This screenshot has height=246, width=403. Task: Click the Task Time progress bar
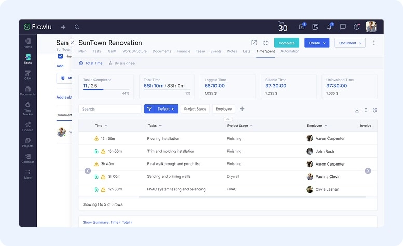pyautogui.click(x=167, y=90)
